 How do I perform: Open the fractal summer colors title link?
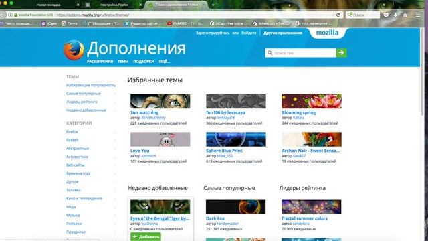coord(304,218)
